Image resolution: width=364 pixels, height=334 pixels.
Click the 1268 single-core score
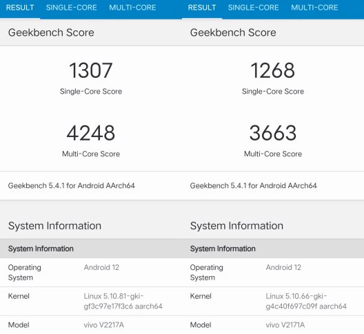(x=273, y=70)
